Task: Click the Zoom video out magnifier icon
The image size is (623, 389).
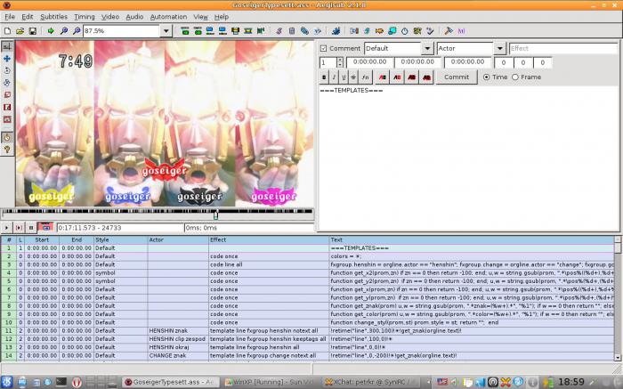Action: coord(77,31)
